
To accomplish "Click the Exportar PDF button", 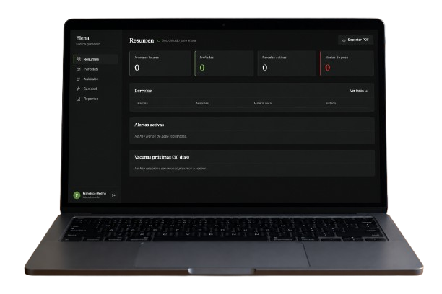I will point(356,40).
